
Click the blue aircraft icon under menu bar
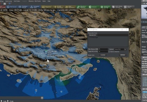point(10,4)
